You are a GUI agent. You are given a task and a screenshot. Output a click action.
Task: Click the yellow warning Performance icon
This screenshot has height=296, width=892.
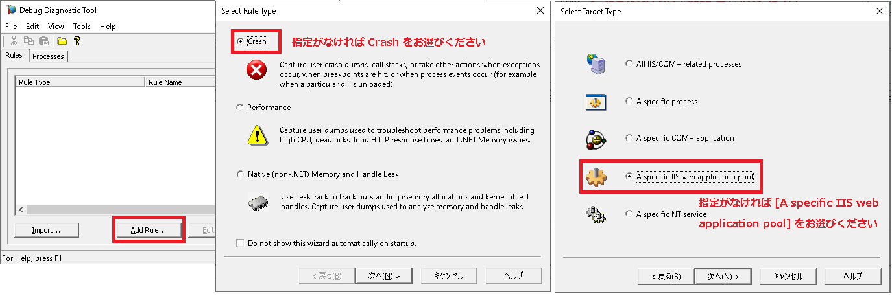(x=257, y=135)
